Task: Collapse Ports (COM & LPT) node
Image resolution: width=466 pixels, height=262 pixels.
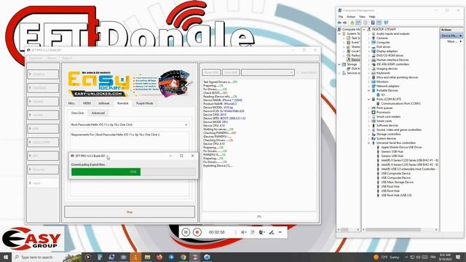Action: click(369, 99)
